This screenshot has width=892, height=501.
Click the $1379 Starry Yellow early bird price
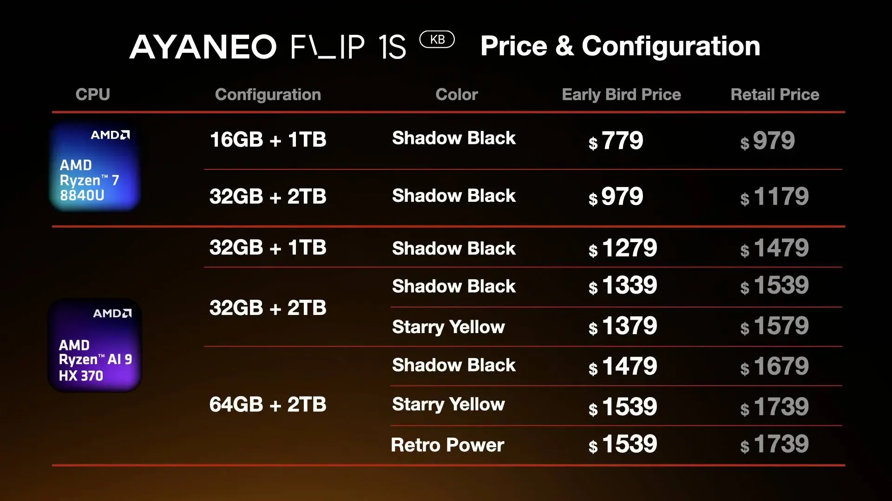(x=623, y=326)
